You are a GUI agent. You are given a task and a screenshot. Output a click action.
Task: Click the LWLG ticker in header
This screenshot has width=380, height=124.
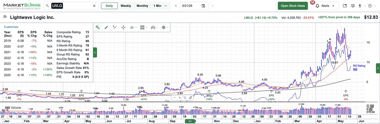click(x=248, y=18)
